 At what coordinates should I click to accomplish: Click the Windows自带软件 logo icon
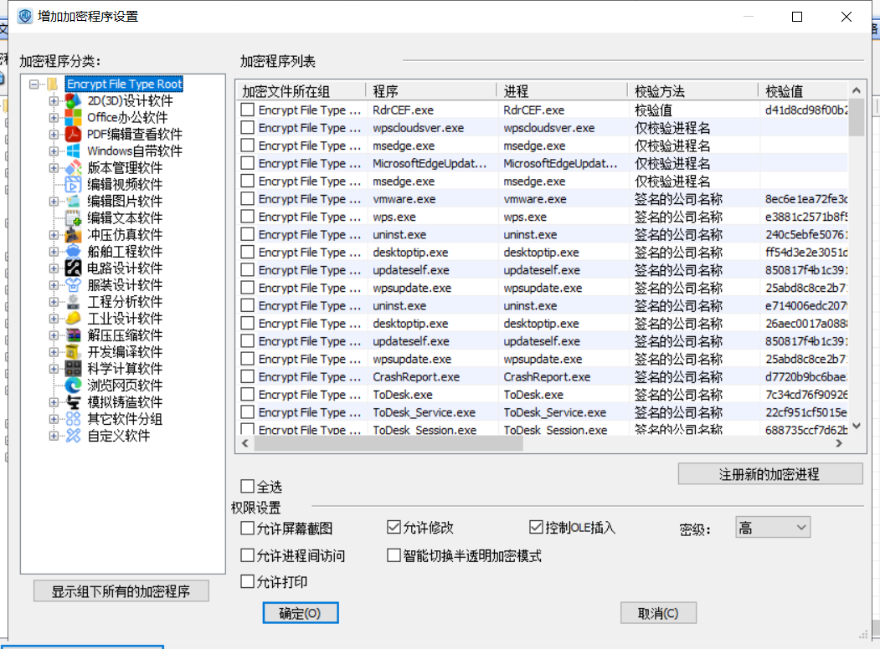coord(74,151)
